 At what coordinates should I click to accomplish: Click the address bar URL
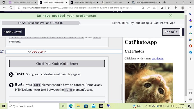[x=77, y=8]
